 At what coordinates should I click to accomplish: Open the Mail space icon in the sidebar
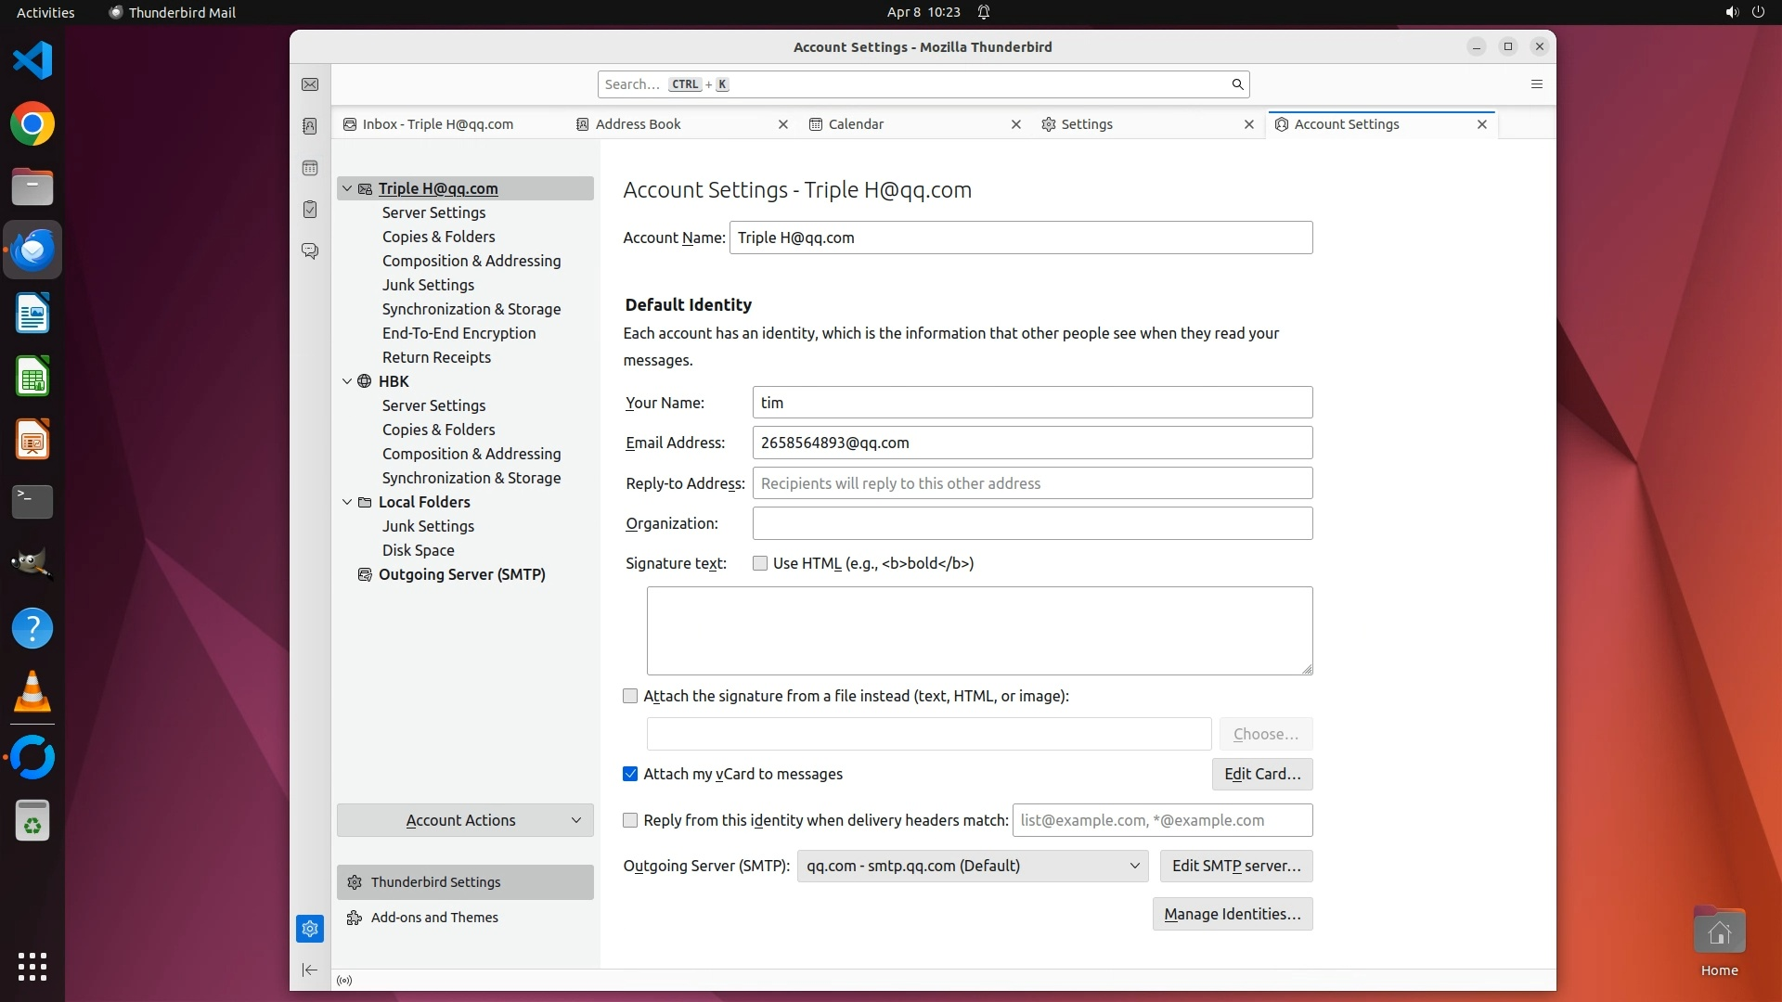pyautogui.click(x=310, y=84)
